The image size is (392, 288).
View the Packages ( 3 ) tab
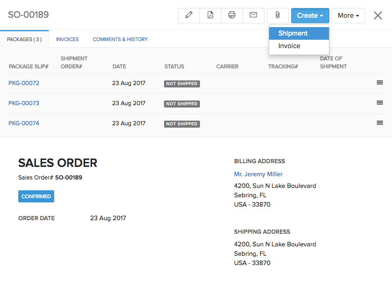click(24, 39)
